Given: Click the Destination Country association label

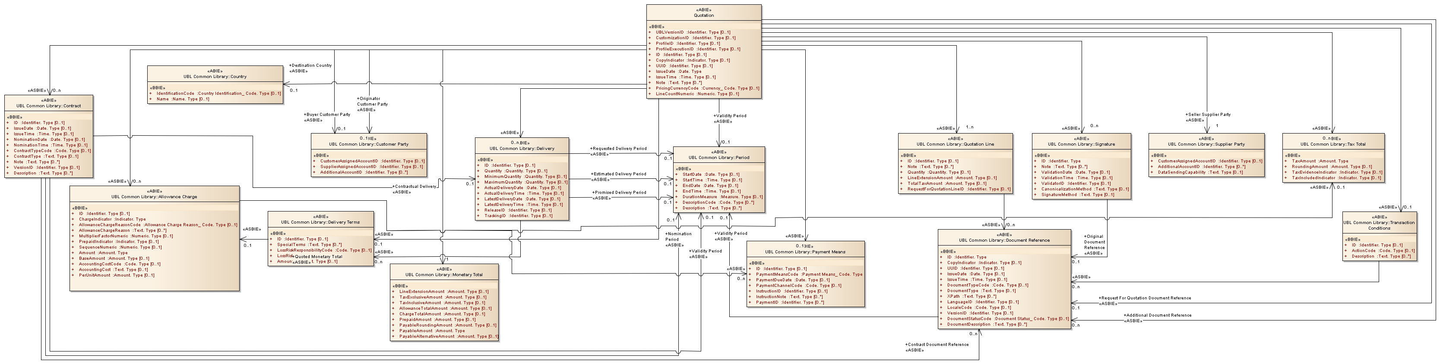Looking at the screenshot, I should (311, 65).
